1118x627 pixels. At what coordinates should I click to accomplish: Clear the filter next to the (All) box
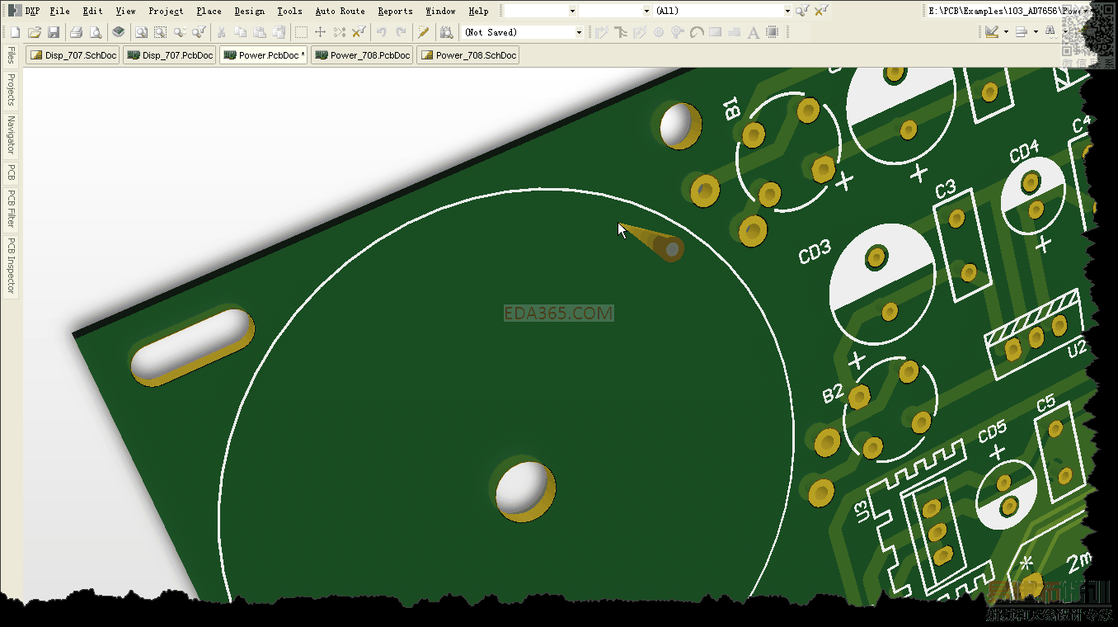[x=822, y=11]
